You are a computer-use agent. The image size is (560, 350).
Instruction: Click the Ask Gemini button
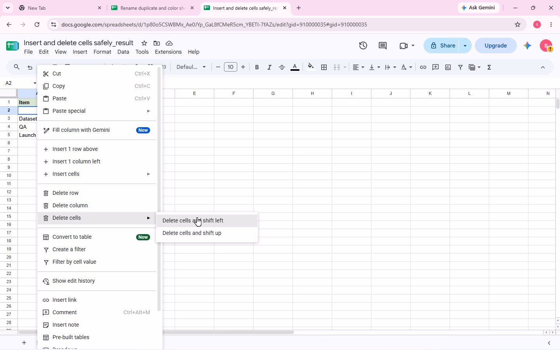(478, 8)
